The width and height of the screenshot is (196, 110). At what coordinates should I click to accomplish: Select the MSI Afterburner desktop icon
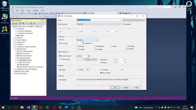5,19
